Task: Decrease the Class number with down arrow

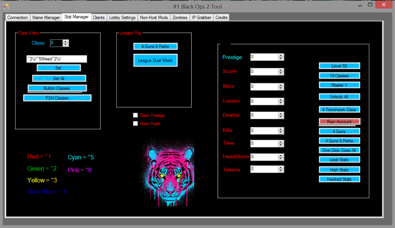Action: 65,45
